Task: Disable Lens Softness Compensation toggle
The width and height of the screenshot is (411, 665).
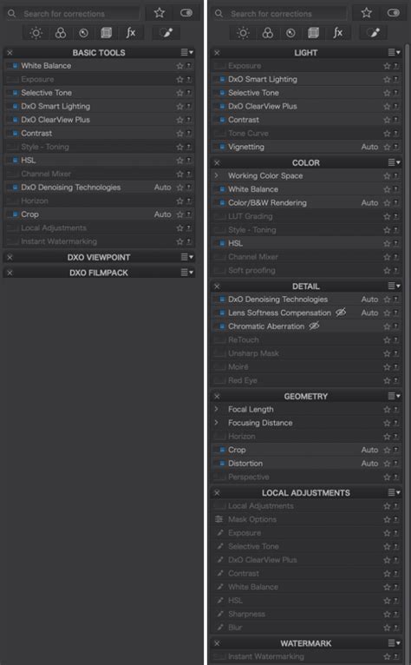Action: click(219, 313)
